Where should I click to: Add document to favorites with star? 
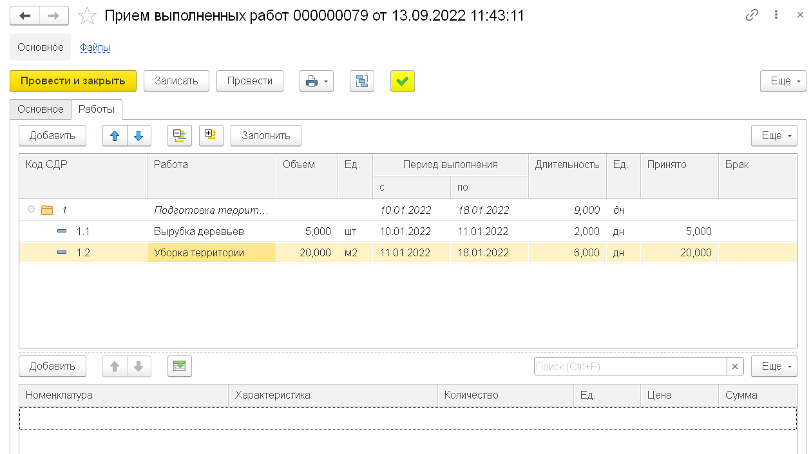[87, 16]
